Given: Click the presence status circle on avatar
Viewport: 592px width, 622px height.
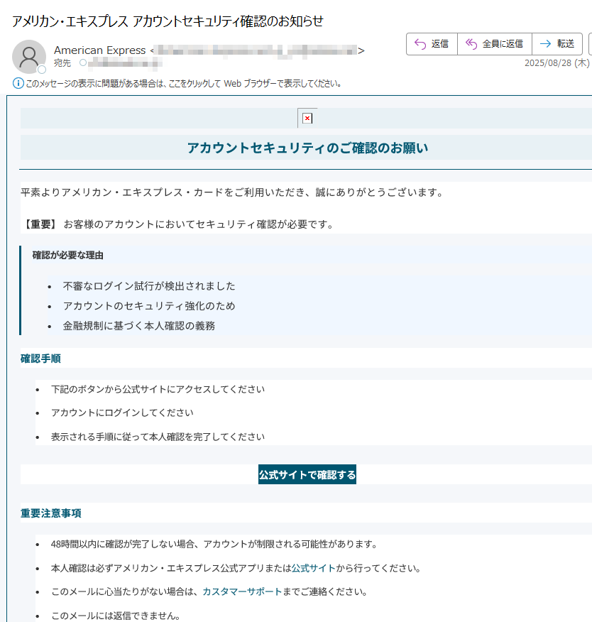Looking at the screenshot, I should (x=42, y=70).
